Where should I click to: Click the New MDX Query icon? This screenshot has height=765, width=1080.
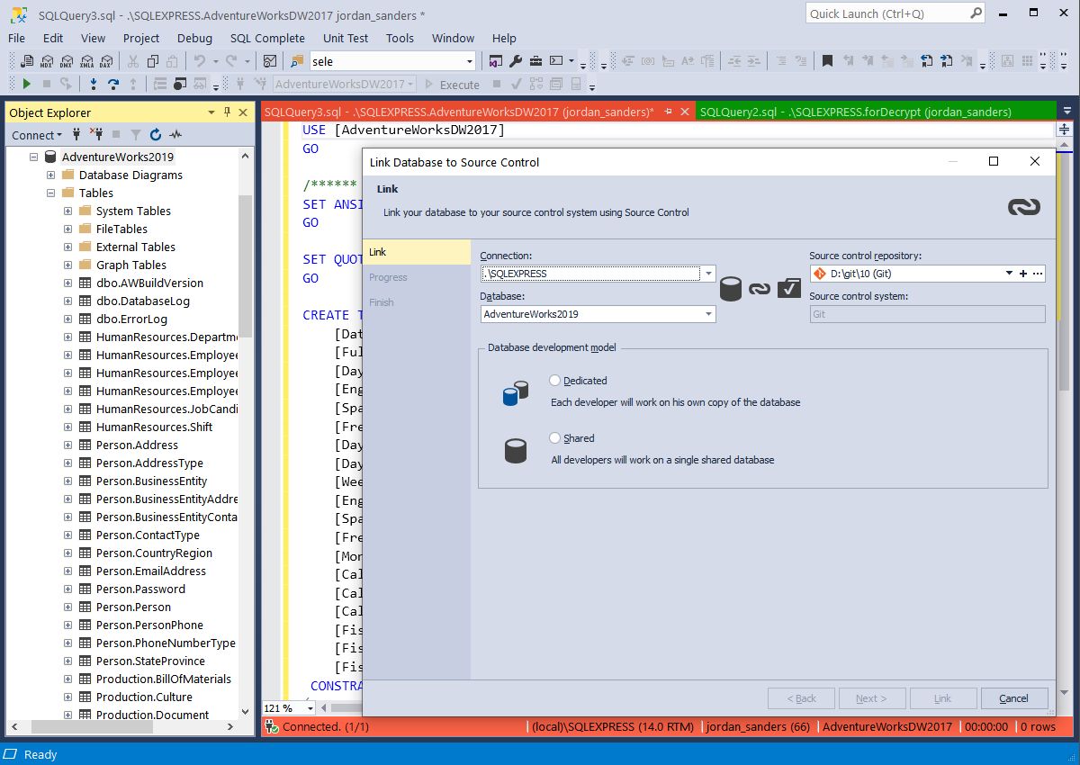[x=47, y=60]
